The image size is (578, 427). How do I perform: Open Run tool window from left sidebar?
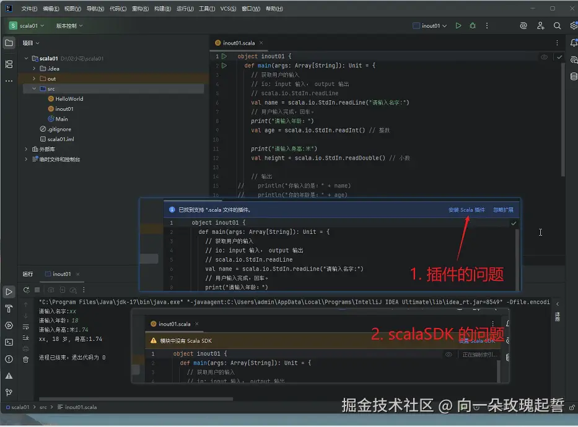tap(9, 292)
